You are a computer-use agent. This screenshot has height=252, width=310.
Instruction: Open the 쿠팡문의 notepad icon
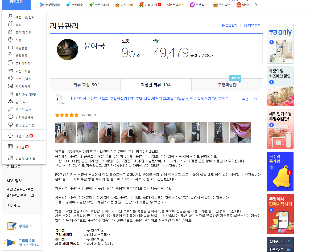(x=11, y=226)
